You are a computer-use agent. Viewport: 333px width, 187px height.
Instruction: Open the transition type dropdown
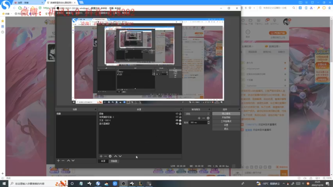[x=197, y=114]
